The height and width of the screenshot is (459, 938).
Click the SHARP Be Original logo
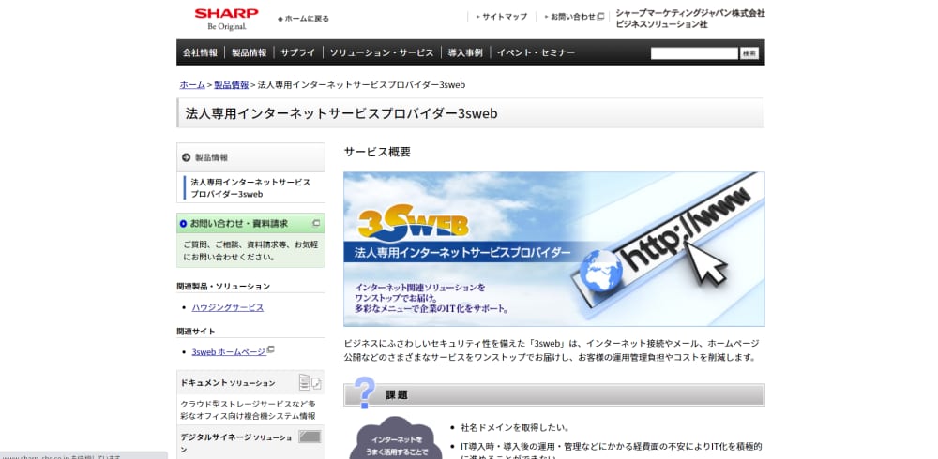click(x=226, y=19)
